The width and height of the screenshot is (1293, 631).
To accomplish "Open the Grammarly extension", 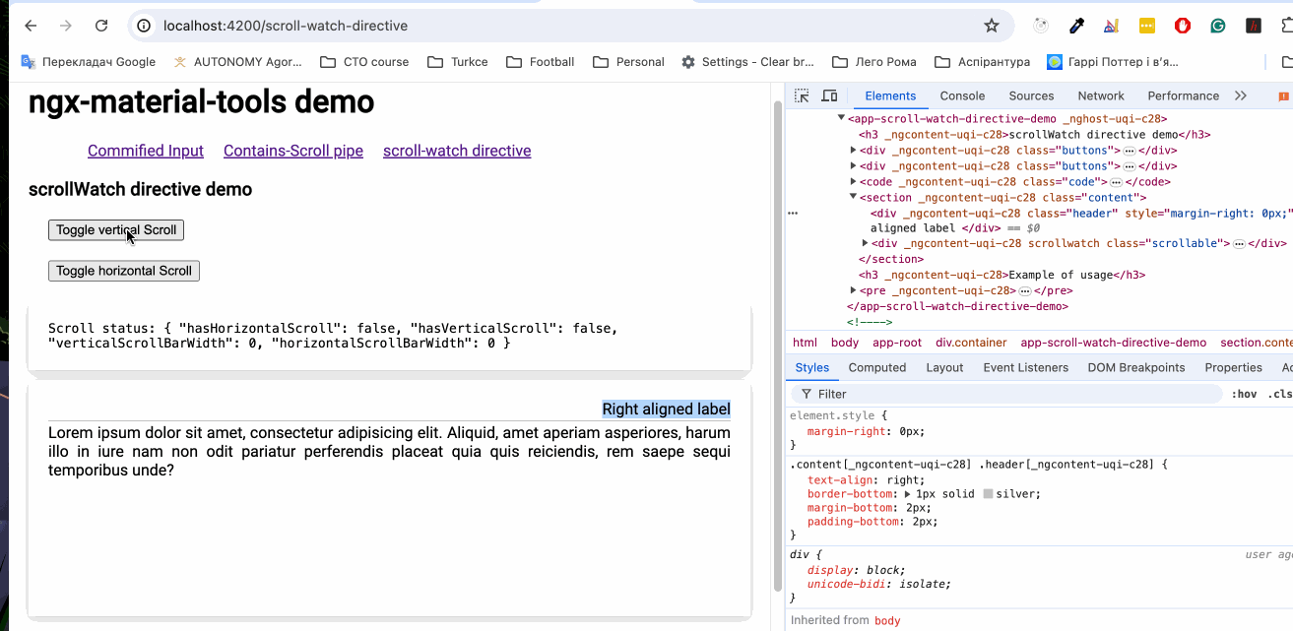I will pos(1218,26).
